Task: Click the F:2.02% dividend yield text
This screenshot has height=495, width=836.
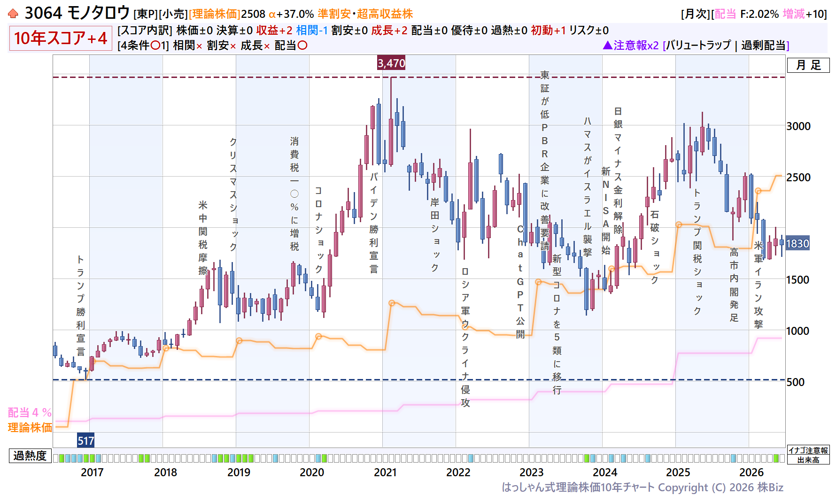Action: pyautogui.click(x=759, y=14)
